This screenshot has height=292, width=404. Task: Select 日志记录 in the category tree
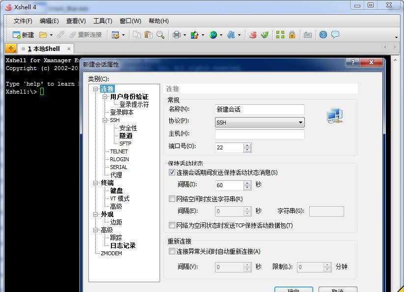coord(123,245)
